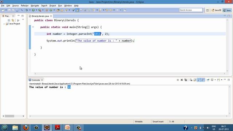Click the Open Type icon in toolbar
This screenshot has height=131, width=233.
[x=58, y=10]
